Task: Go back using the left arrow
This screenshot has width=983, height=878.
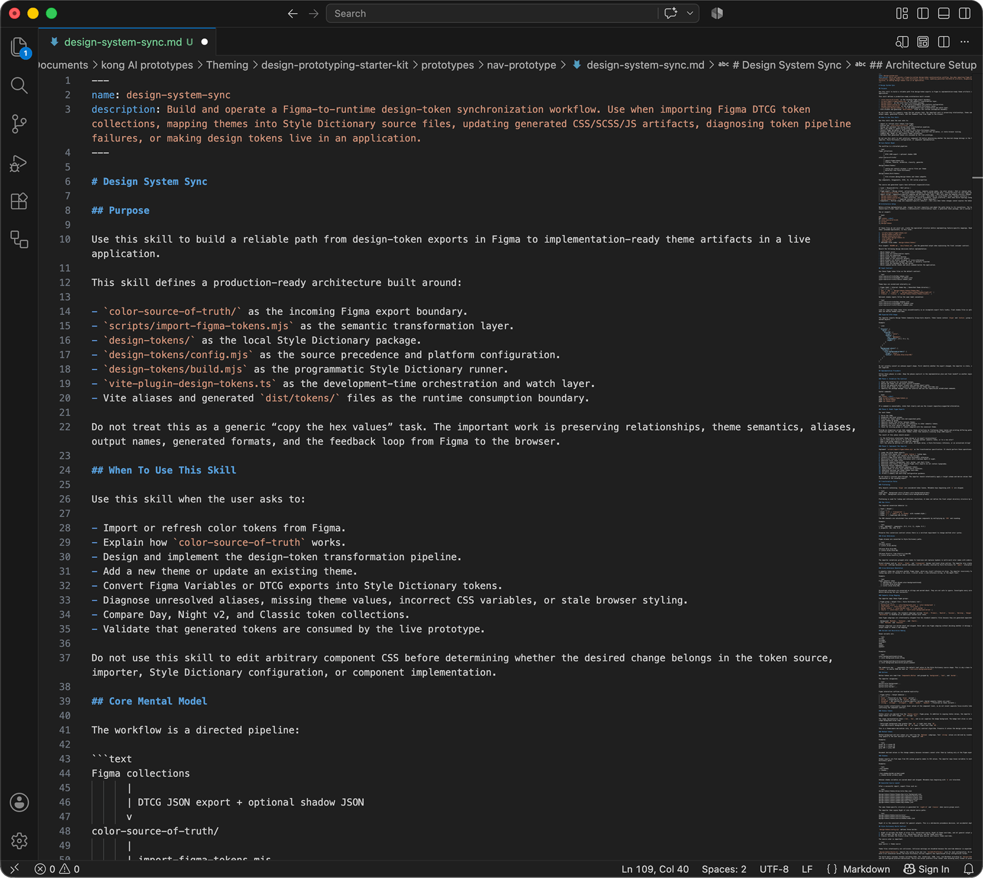Action: 292,14
